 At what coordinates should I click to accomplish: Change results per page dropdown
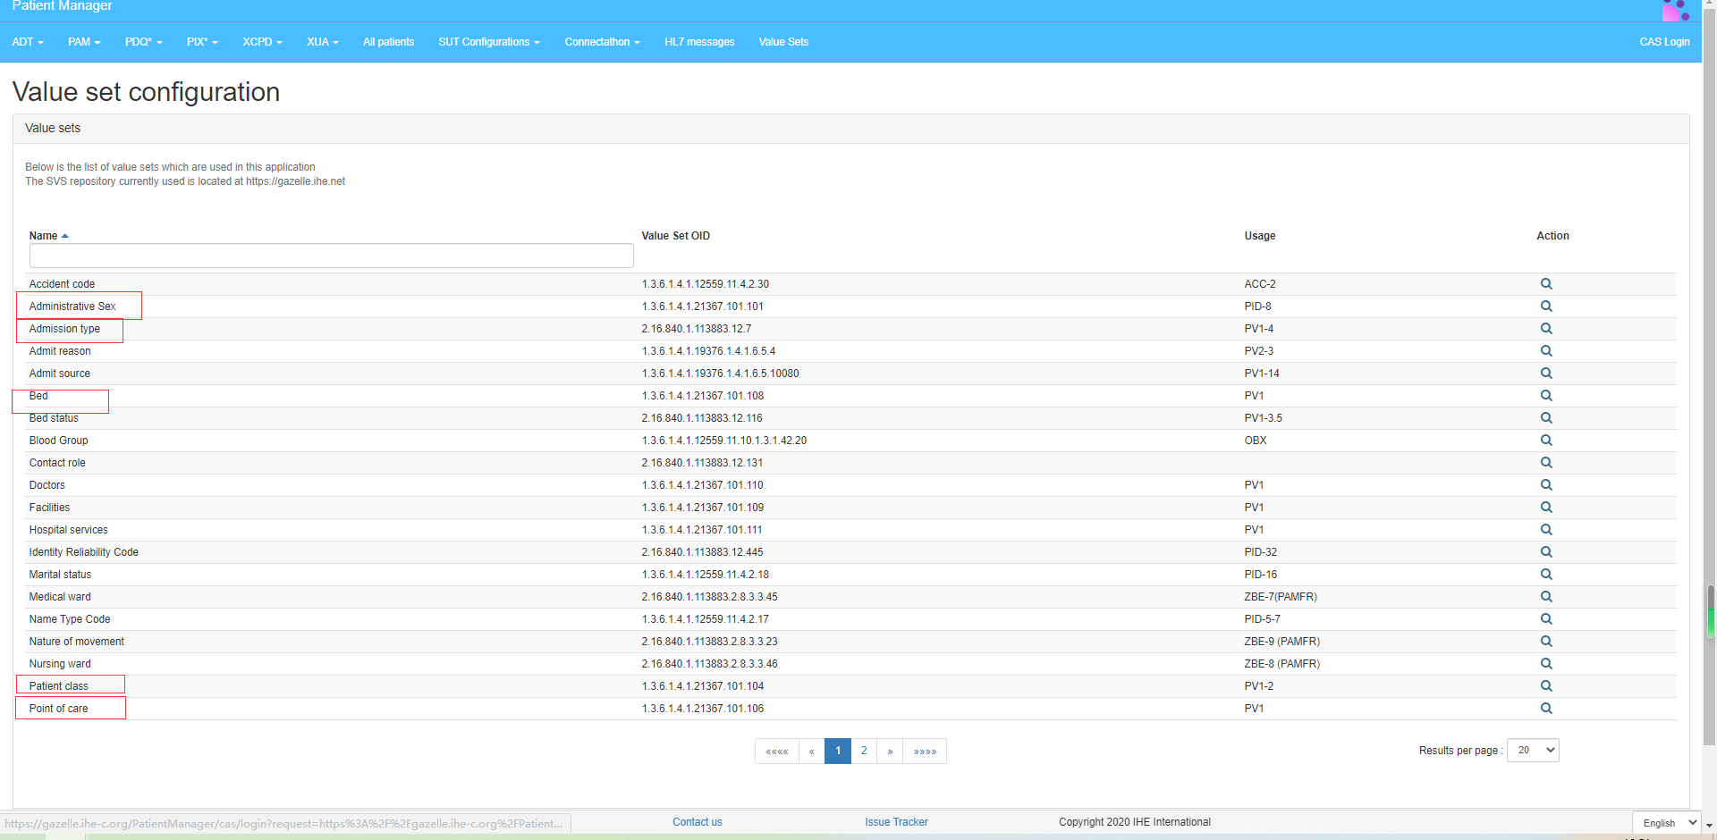point(1533,751)
